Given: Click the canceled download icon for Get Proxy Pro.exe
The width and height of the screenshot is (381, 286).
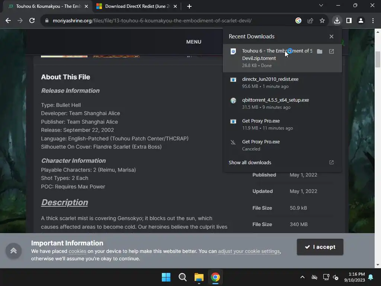Looking at the screenshot, I should click(x=233, y=142).
